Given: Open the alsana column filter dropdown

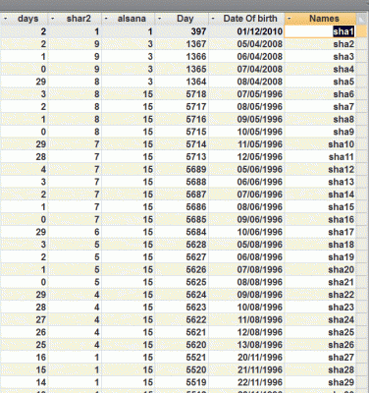Looking at the screenshot, I should coord(106,19).
